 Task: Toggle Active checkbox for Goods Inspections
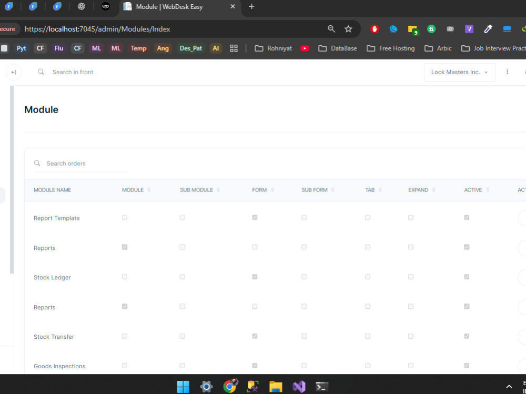point(467,366)
